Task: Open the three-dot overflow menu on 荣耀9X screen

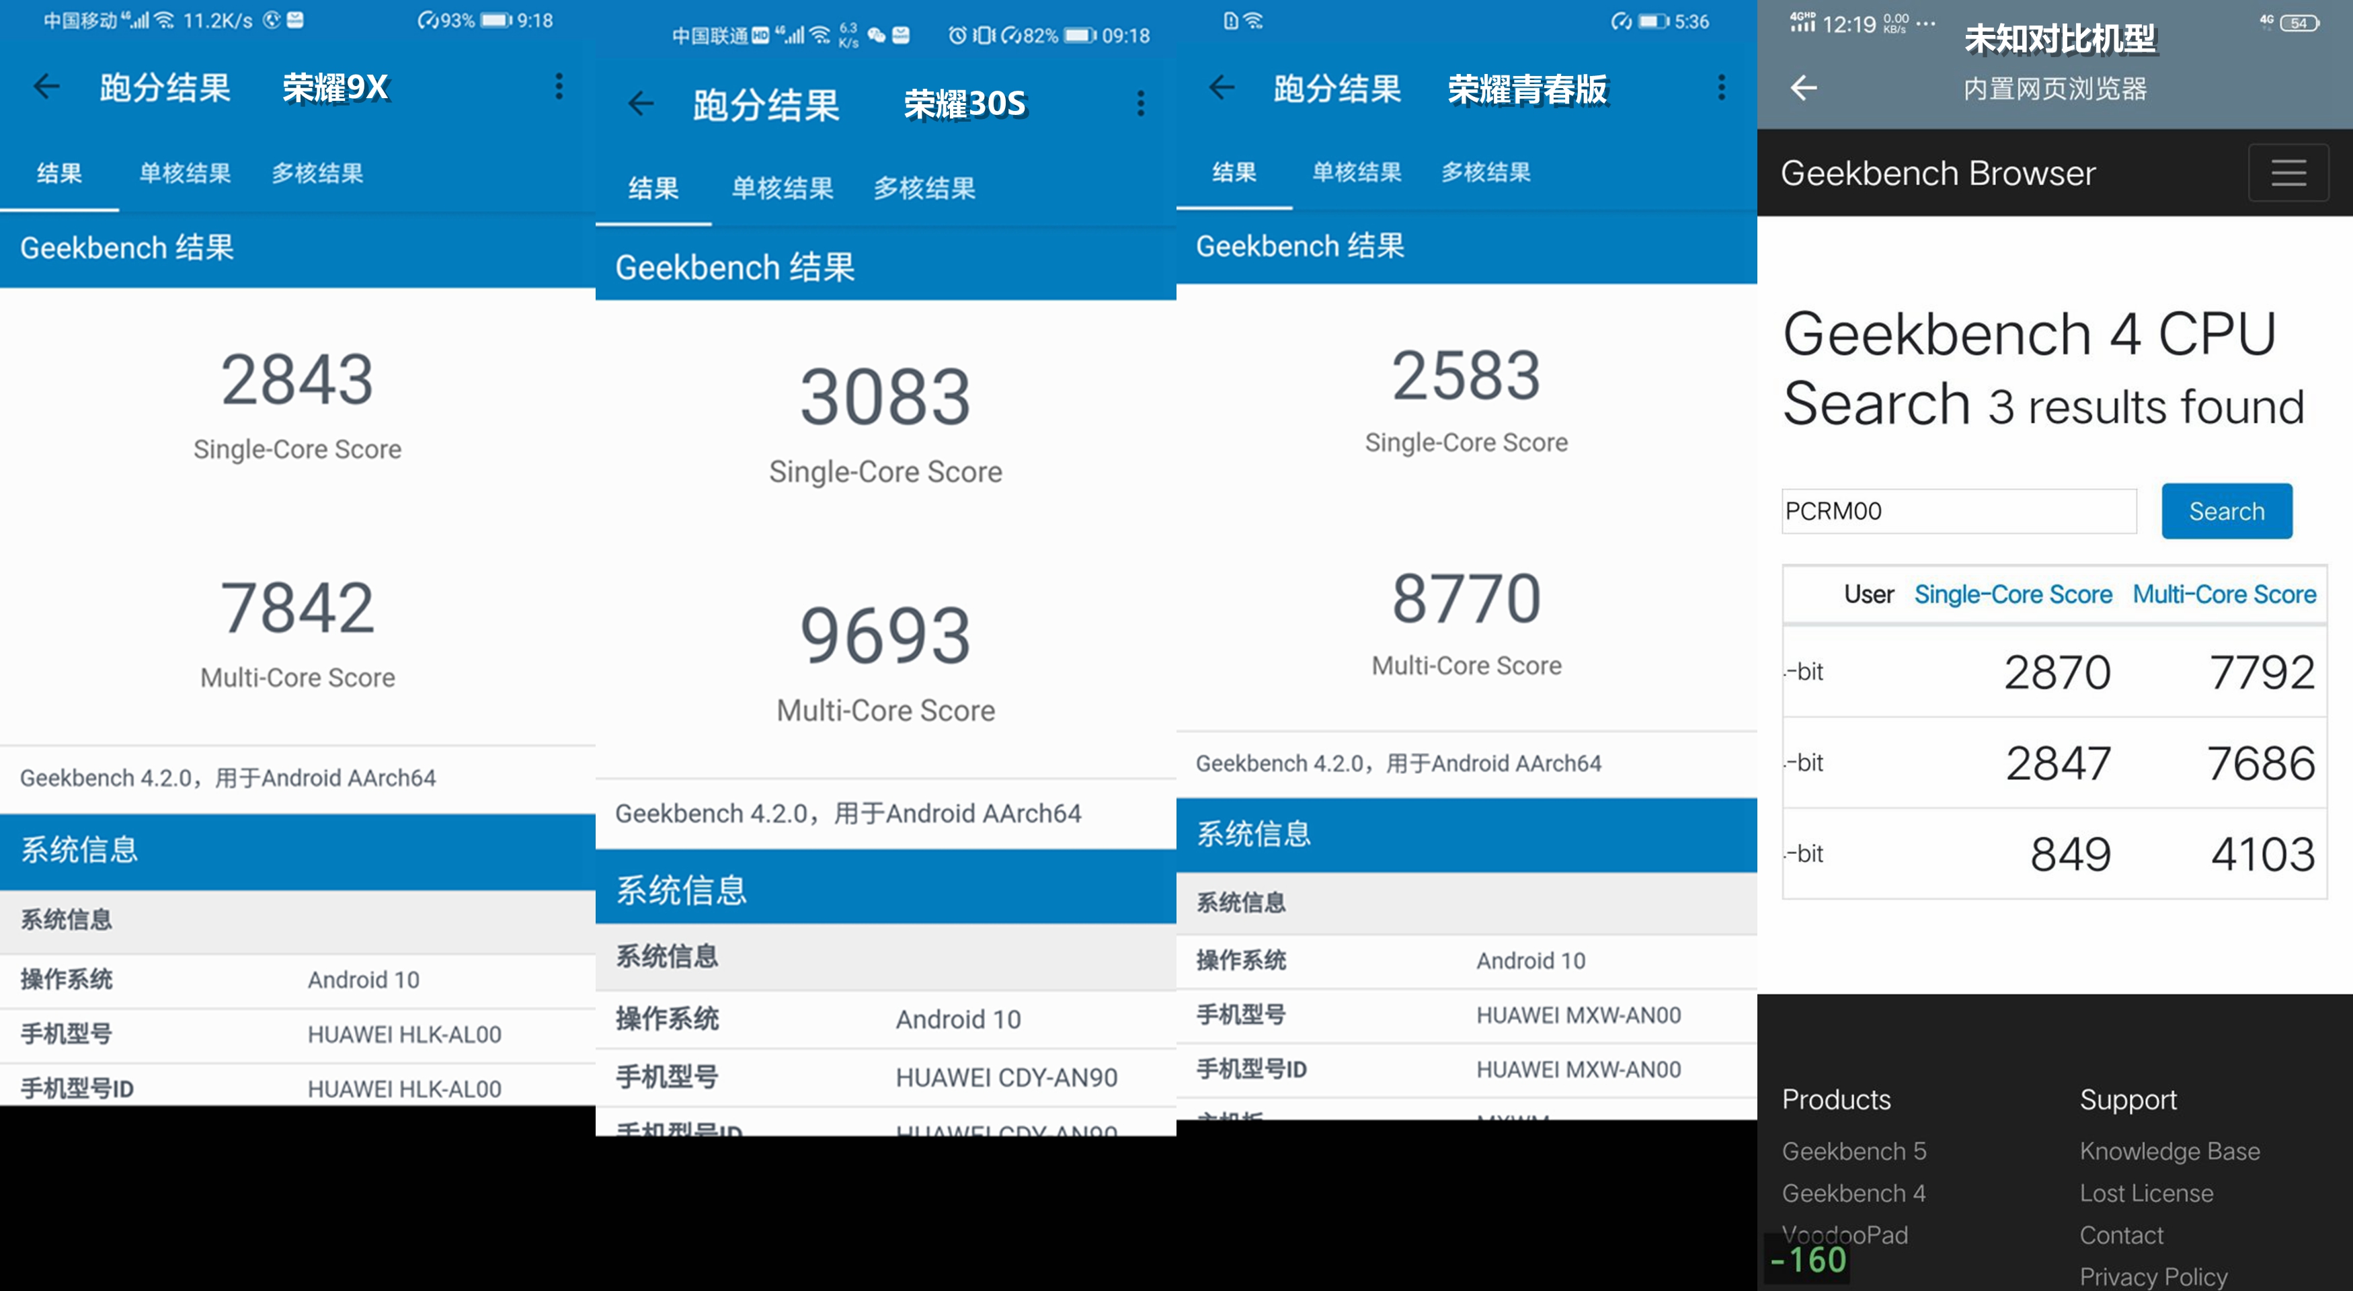Action: tap(559, 87)
